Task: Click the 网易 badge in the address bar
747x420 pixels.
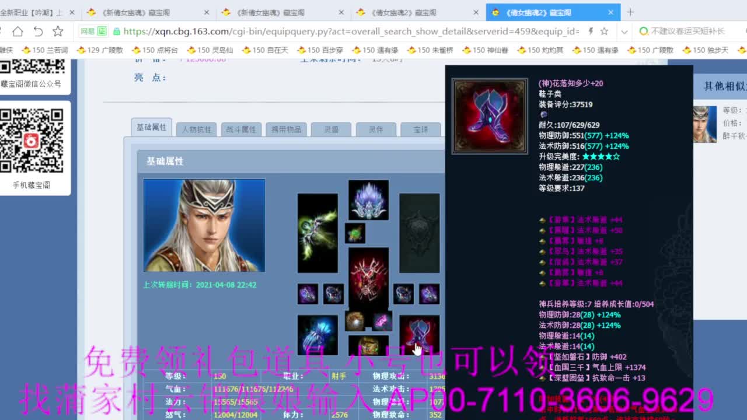Action: [92, 32]
